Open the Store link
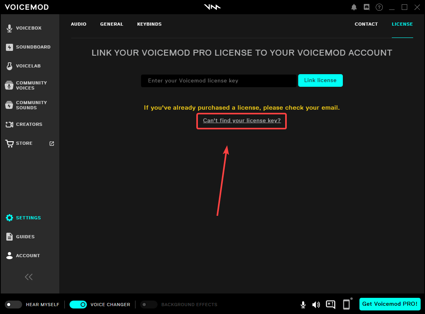Viewport: 425px width, 314px height. coord(19,143)
